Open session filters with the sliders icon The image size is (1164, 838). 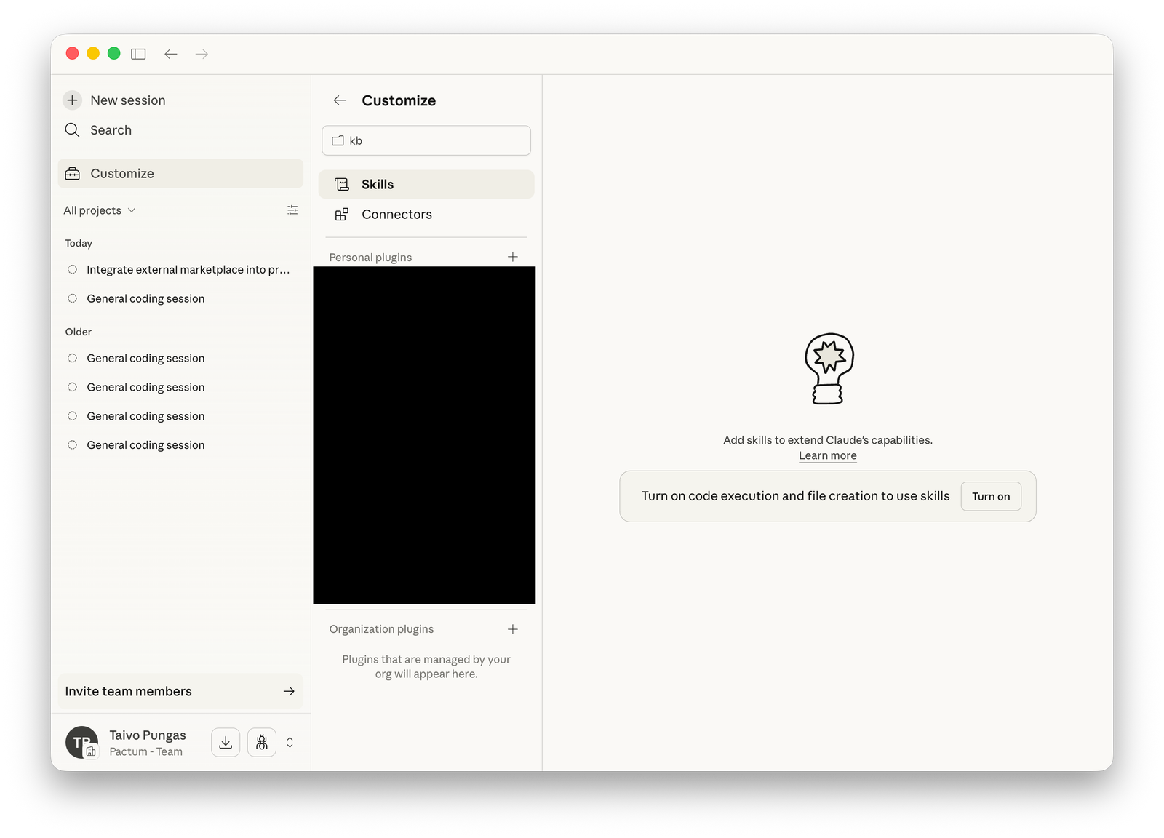pyautogui.click(x=292, y=209)
